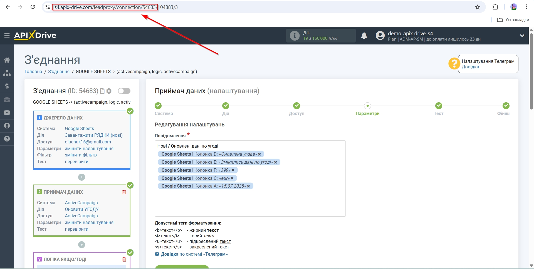Delete the ЛОГІКА ЯКЩО/ТОДІ block
This screenshot has height=269, width=534.
(x=124, y=259)
